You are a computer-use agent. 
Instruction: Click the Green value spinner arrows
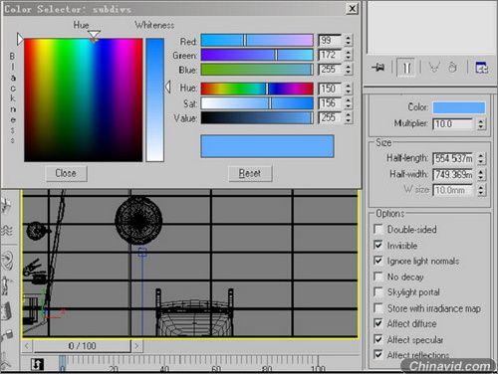point(348,55)
